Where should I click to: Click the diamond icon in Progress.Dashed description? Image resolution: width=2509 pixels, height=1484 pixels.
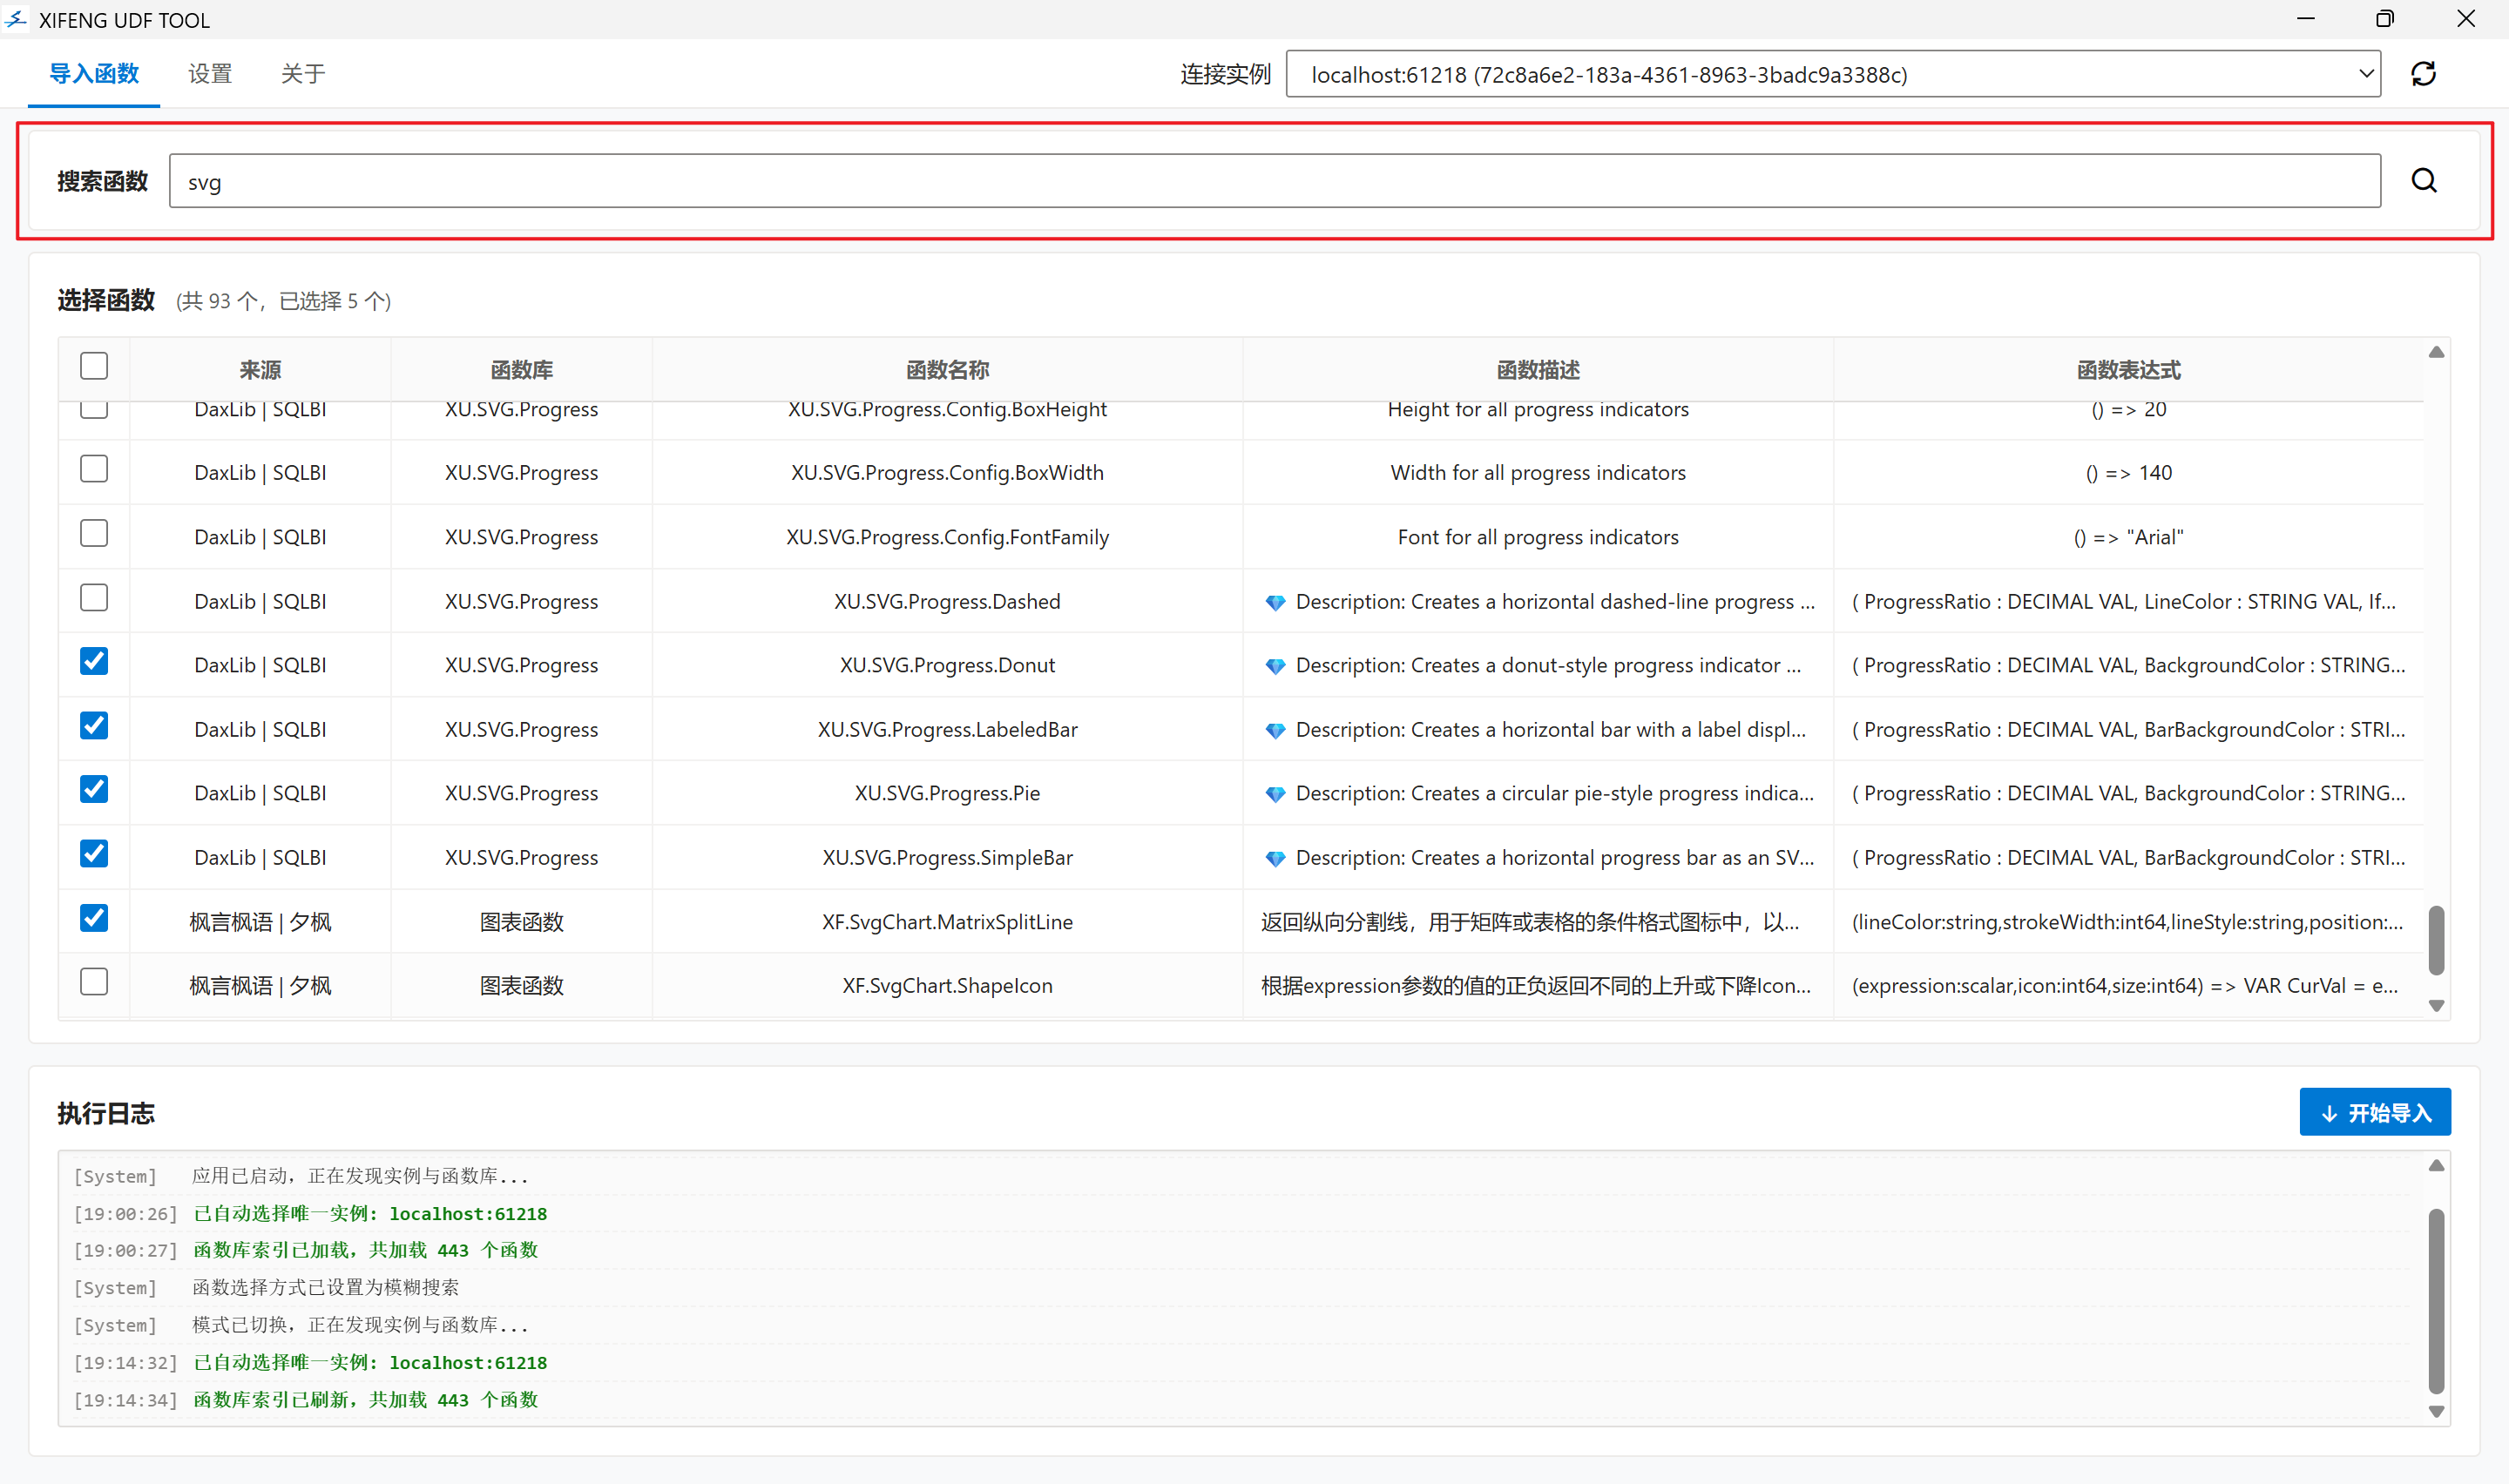click(x=1275, y=602)
